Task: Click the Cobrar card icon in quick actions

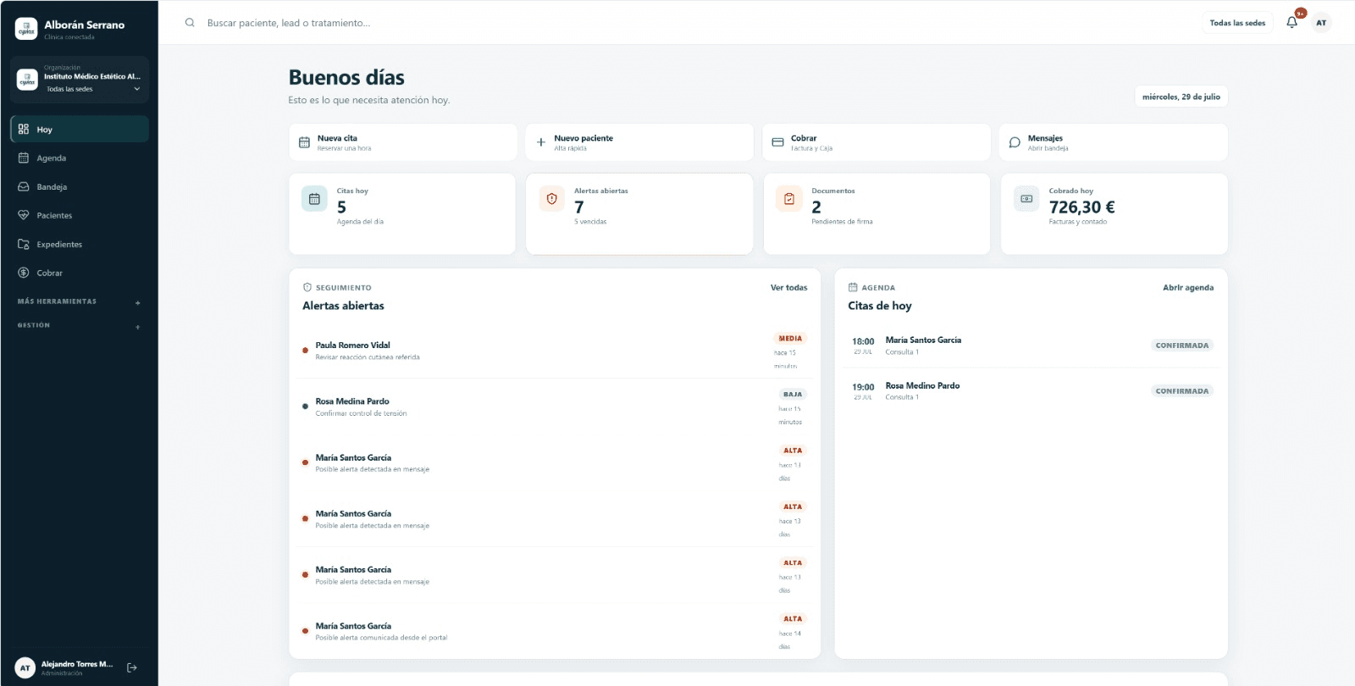Action: [777, 142]
